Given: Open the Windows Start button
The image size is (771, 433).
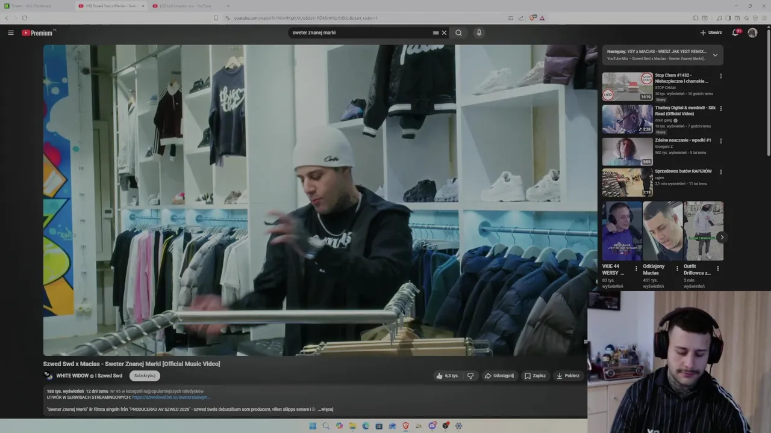Looking at the screenshot, I should tap(313, 426).
